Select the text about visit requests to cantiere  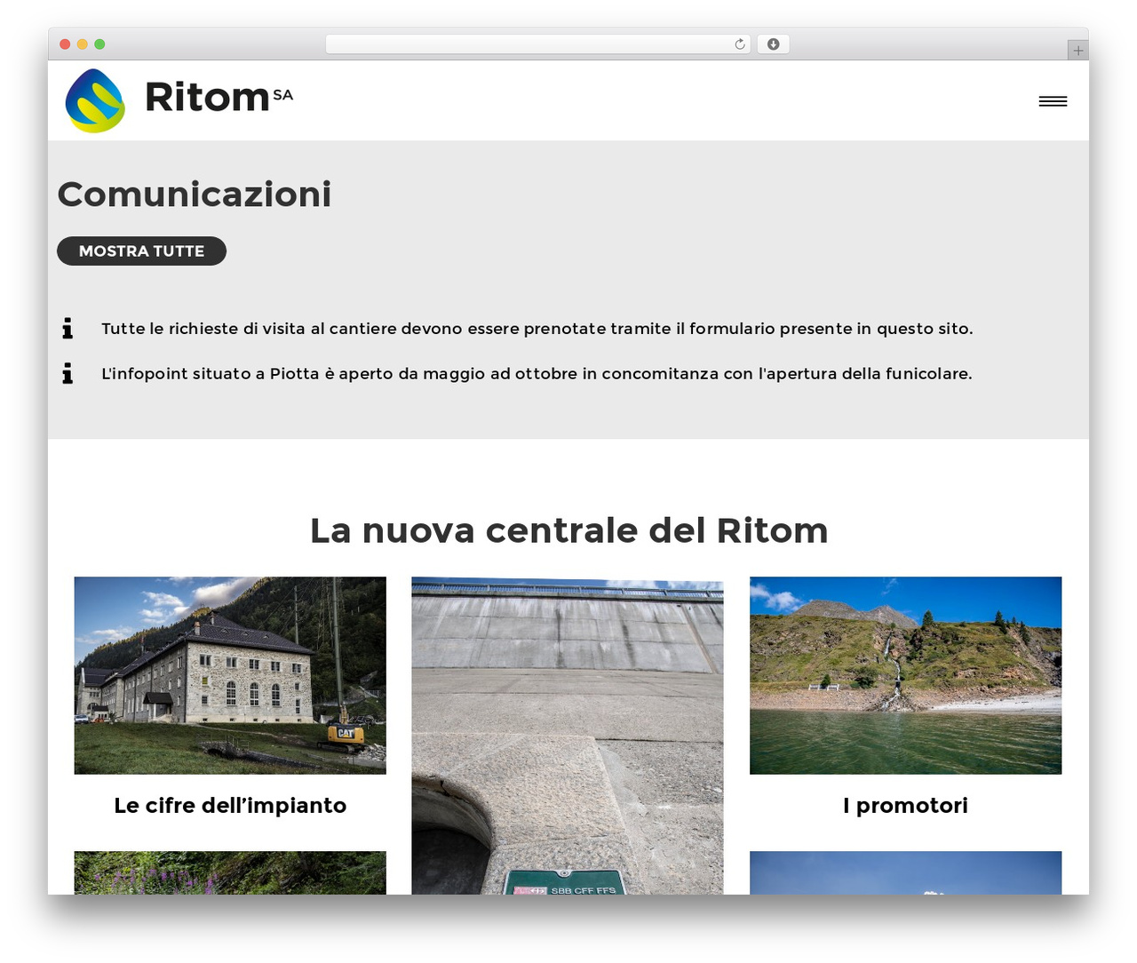(x=537, y=329)
